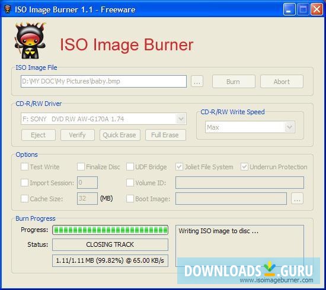
Task: Uncheck the Joliet File System checkbox
Action: (x=179, y=167)
